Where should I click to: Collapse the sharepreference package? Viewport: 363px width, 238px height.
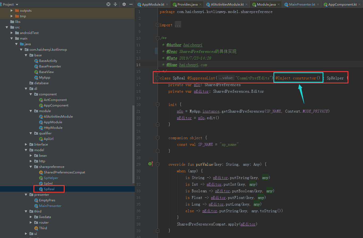[x=31, y=167]
